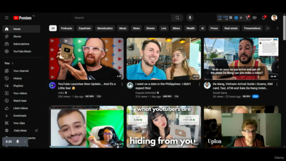Open the Esquire Unlimited channel name link
Viewport: 286px width, 161px height.
click(146, 93)
